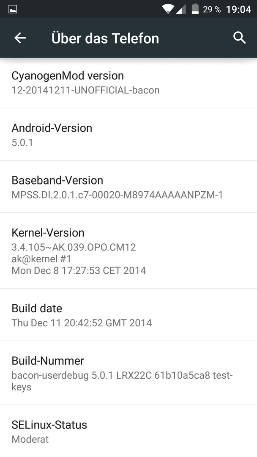Select the Android-Version item
The image size is (257, 457).
[128, 135]
